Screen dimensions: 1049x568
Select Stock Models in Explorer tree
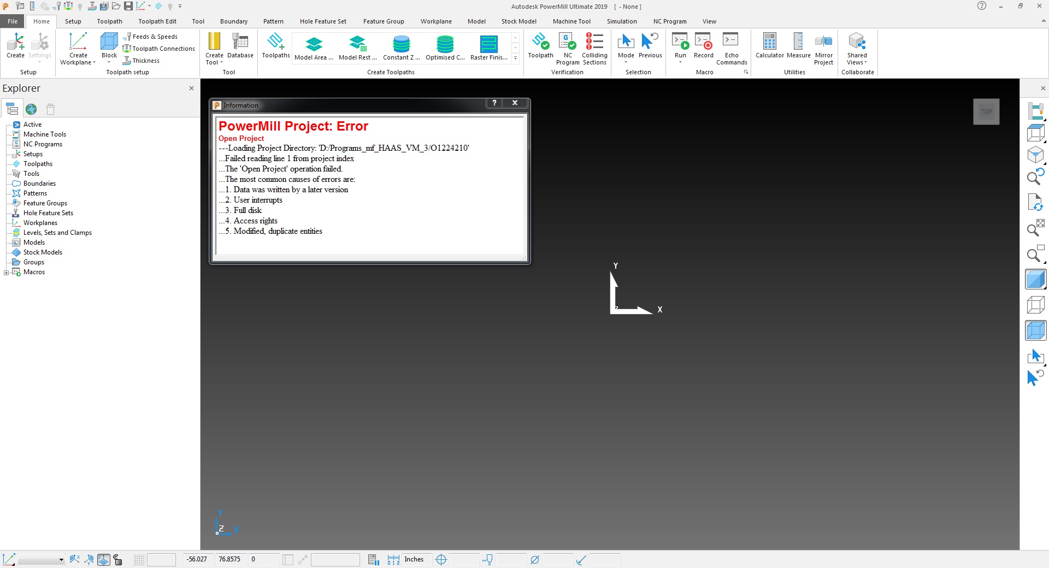tap(43, 252)
